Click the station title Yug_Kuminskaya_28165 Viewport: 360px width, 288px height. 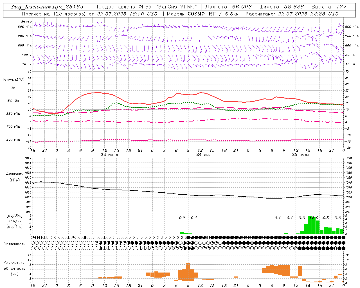point(47,7)
